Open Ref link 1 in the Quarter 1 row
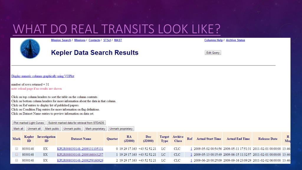This screenshot has height=170, width=302. pos(191,155)
